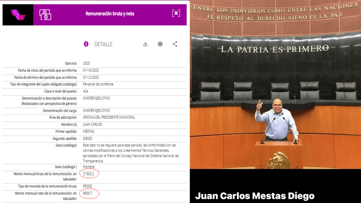Click the purple info icon next to DETALLE
Viewport: 361px width, 203px height.
coord(86,44)
